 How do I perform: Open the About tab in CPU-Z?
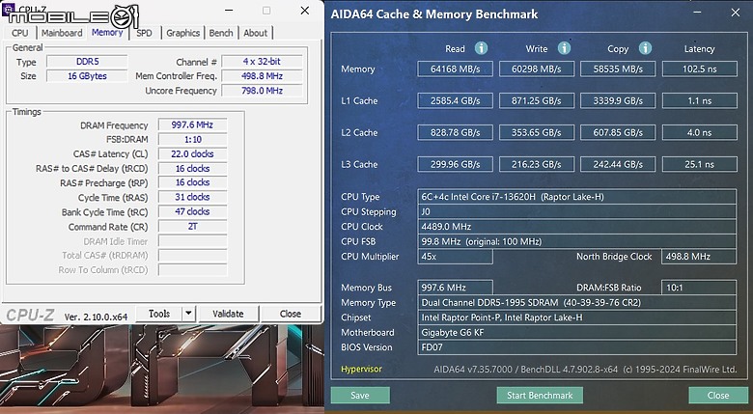[x=256, y=33]
